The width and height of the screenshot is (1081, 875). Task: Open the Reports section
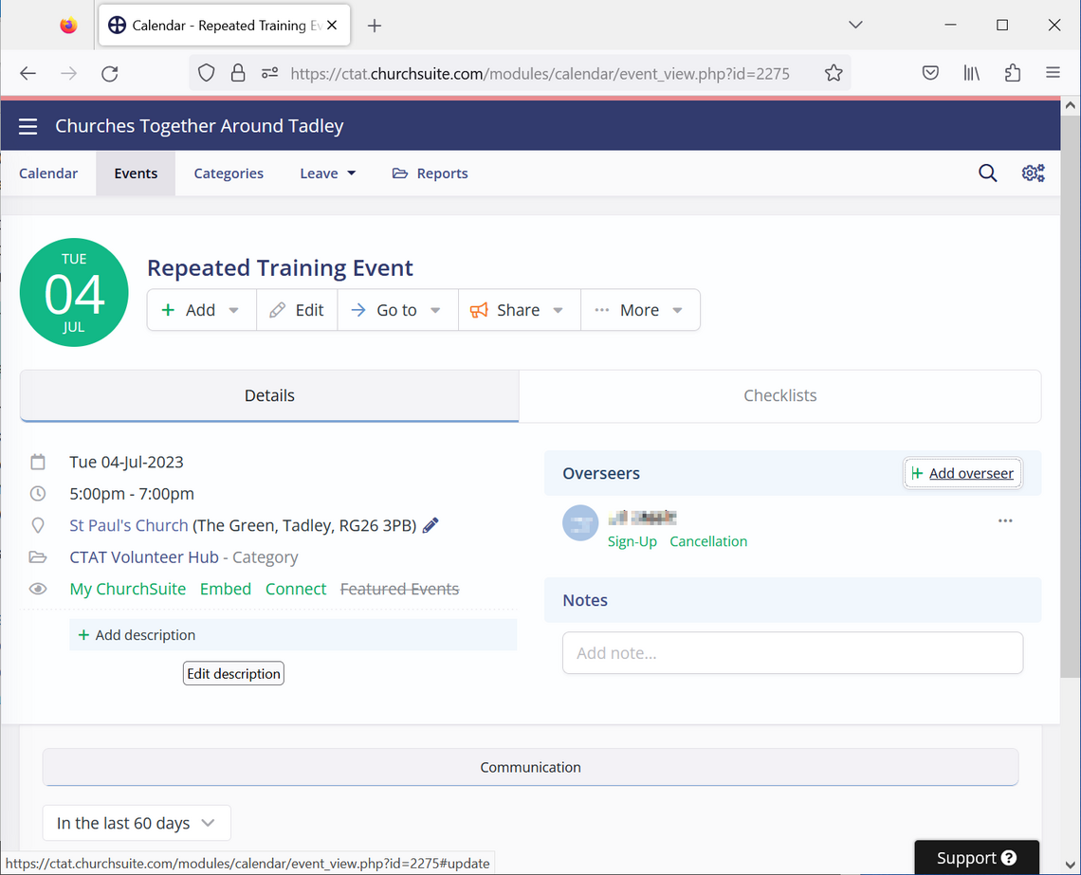coord(431,173)
